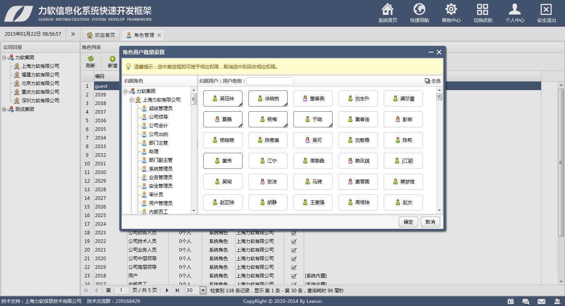Screen dimensions: 565x306
Task: Toggle user card 于晓
Action: tap(313, 119)
